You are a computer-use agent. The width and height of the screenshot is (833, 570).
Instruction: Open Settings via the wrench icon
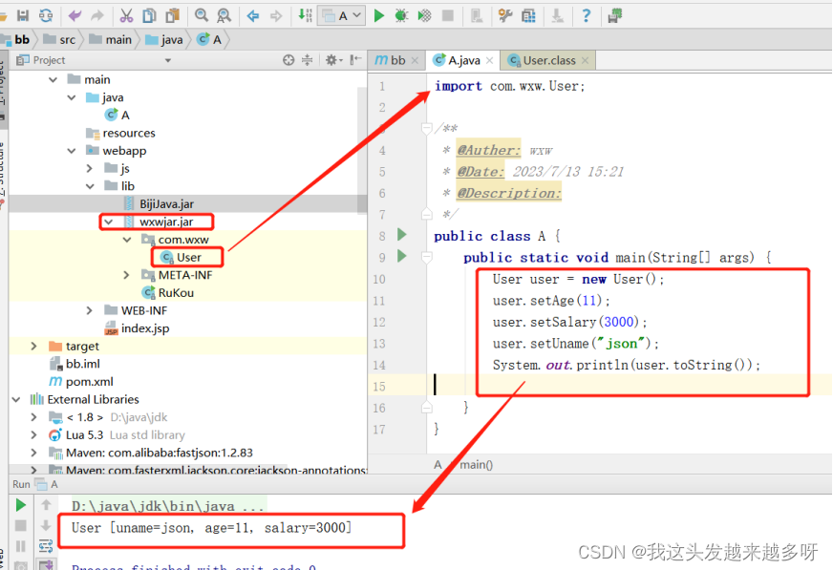(505, 16)
